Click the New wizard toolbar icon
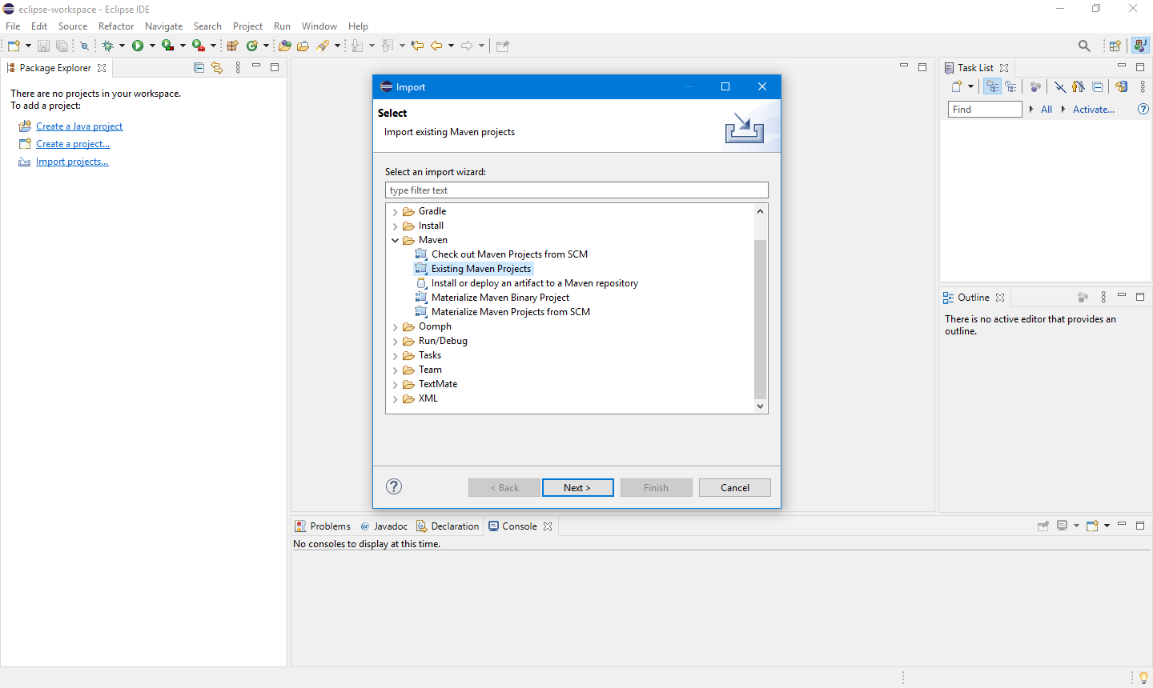Image resolution: width=1153 pixels, height=688 pixels. [14, 46]
